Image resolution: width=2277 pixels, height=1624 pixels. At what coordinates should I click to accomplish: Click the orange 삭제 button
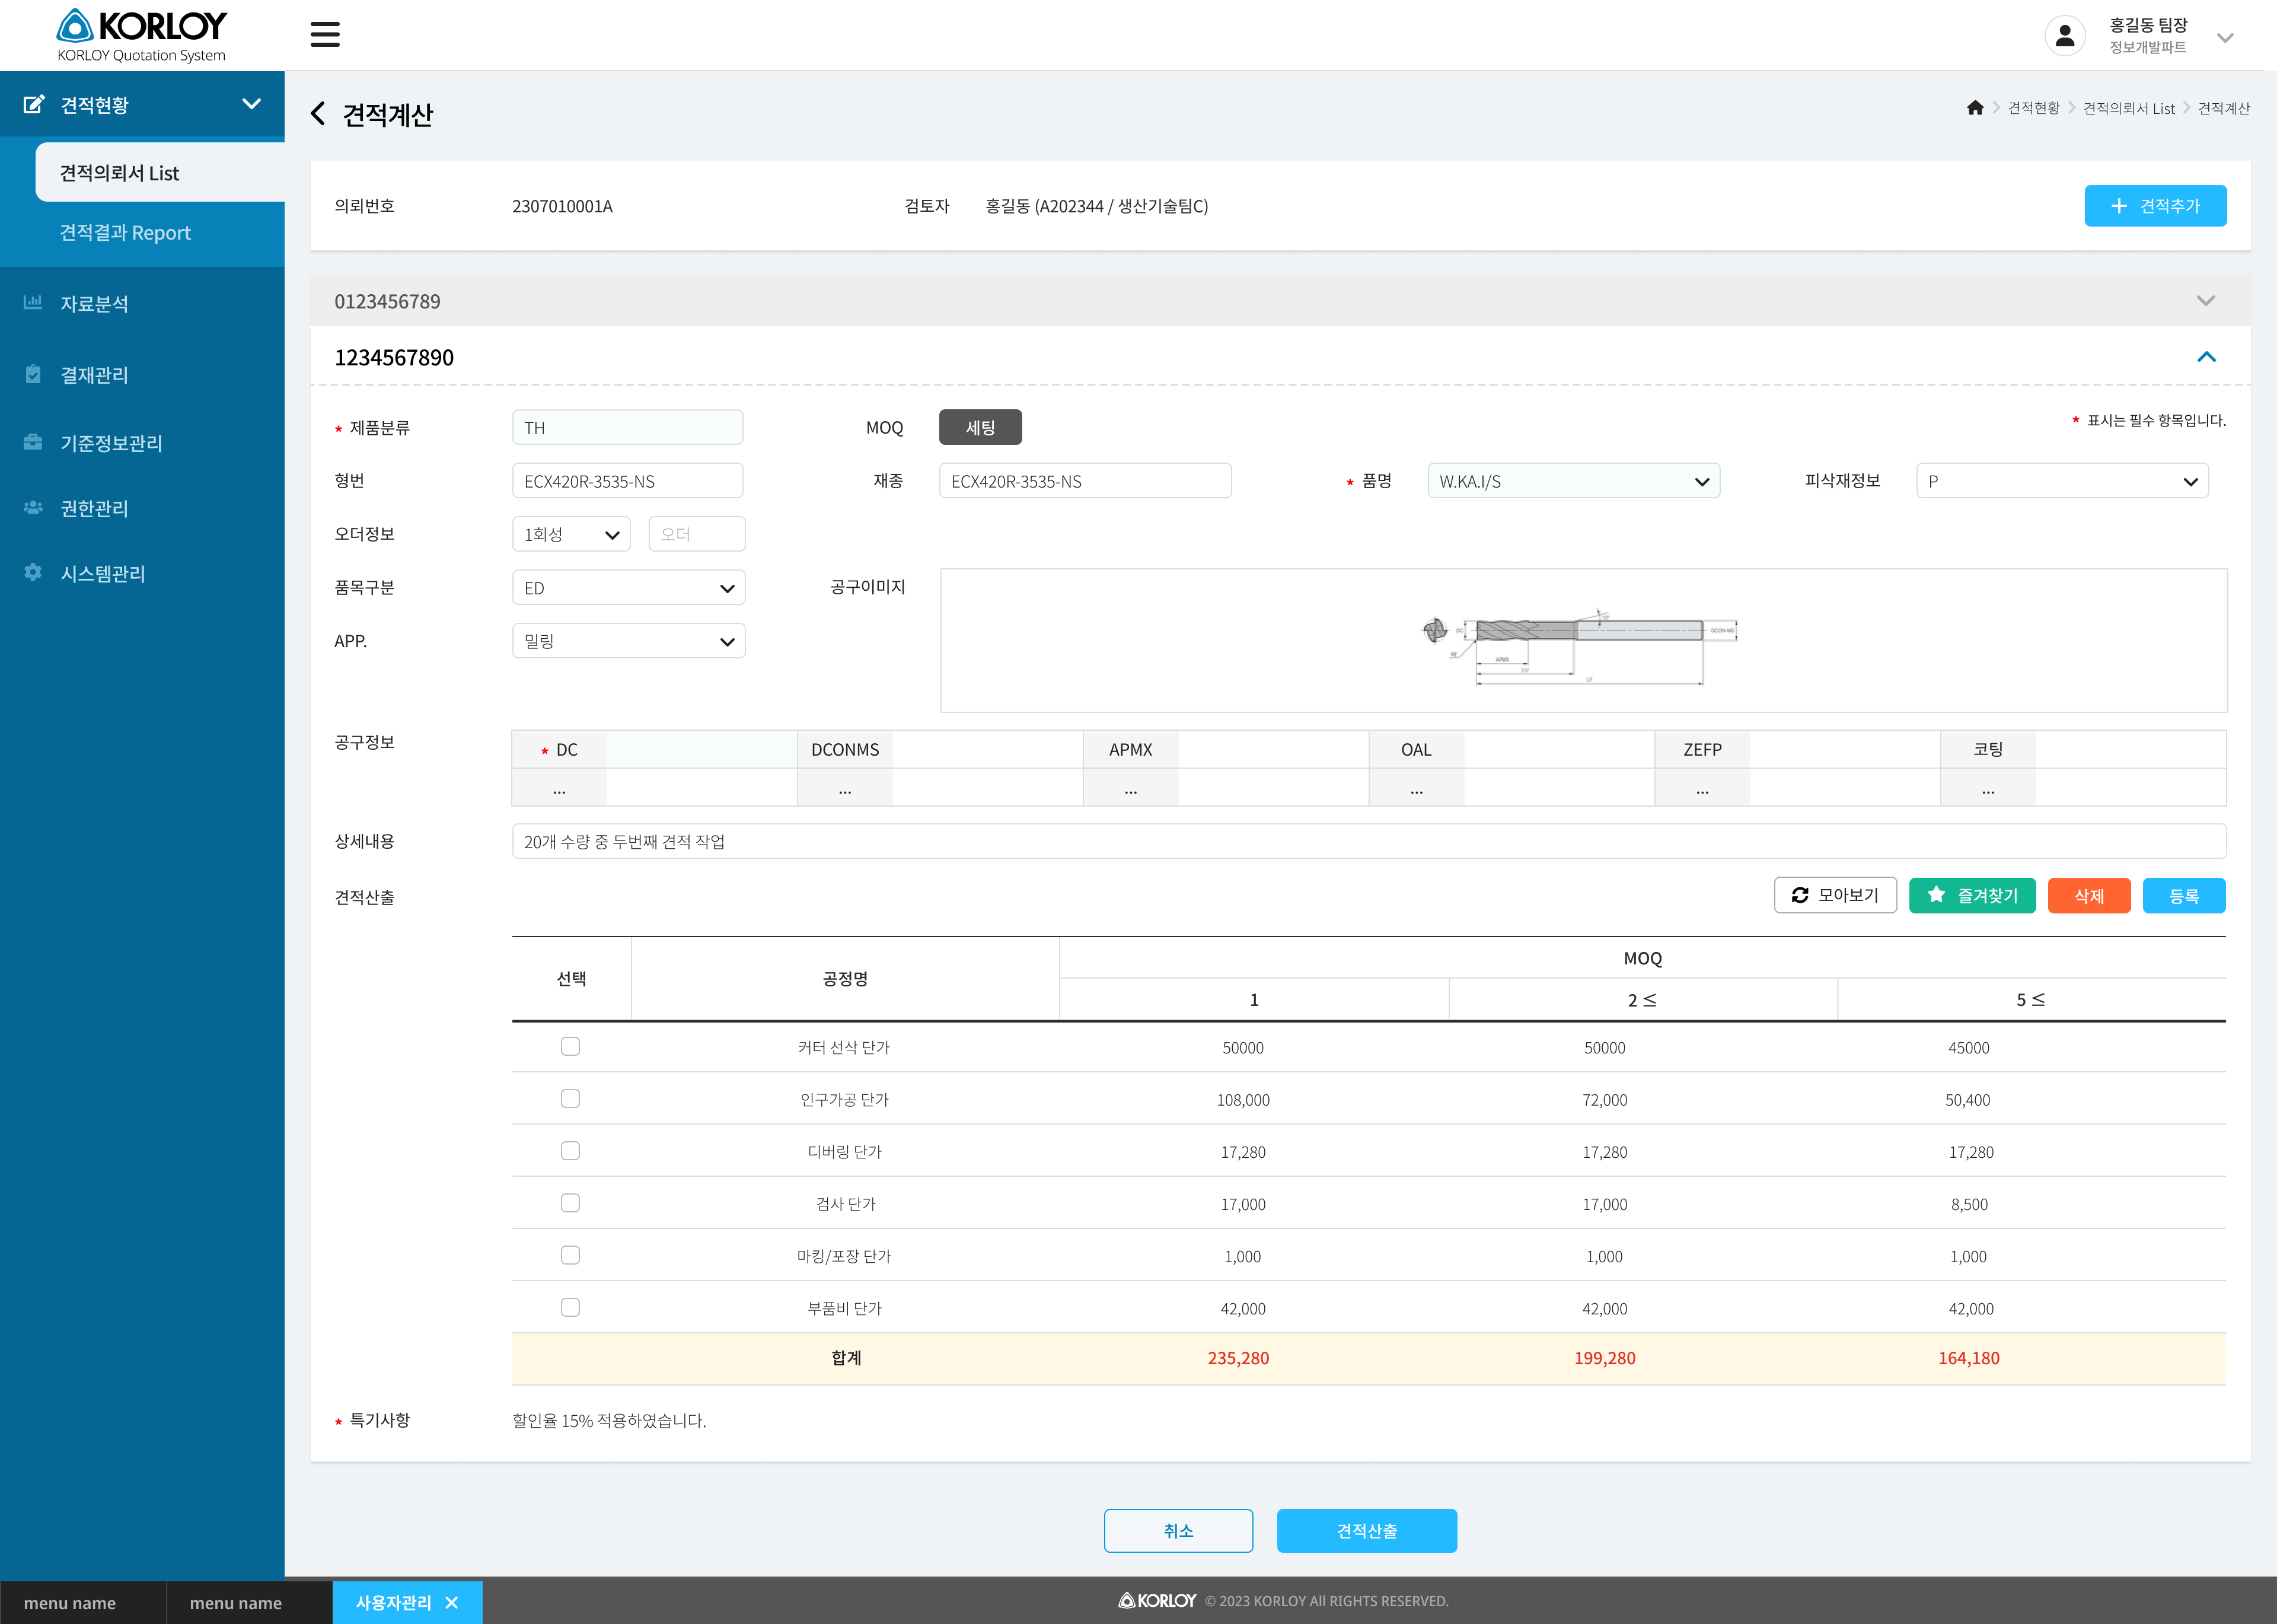pyautogui.click(x=2089, y=895)
